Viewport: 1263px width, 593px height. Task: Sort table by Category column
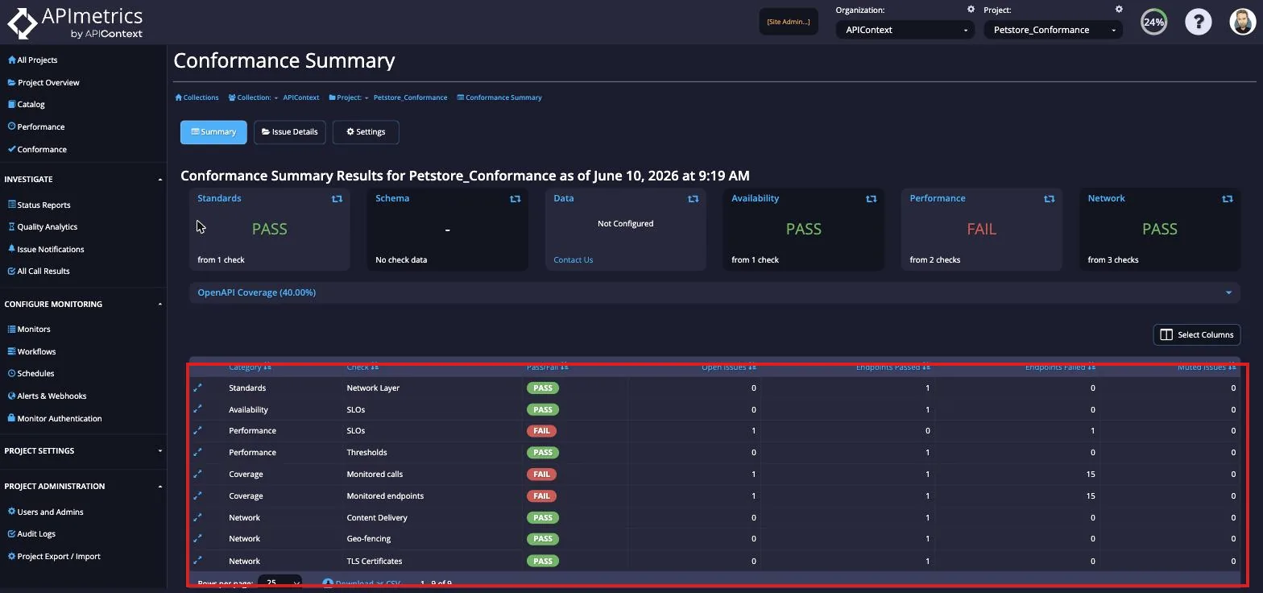(250, 367)
